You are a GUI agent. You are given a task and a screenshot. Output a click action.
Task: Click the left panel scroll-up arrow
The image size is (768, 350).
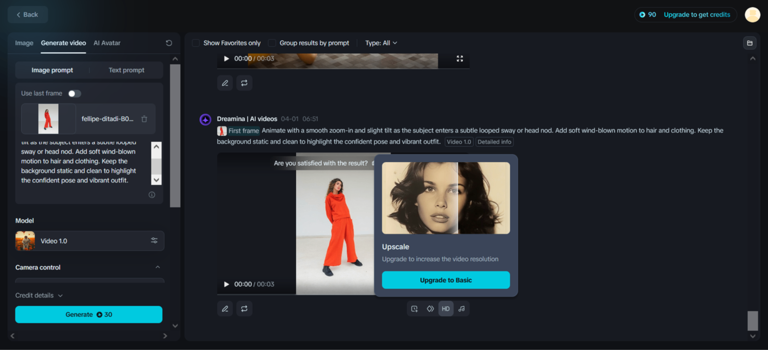[x=175, y=59]
